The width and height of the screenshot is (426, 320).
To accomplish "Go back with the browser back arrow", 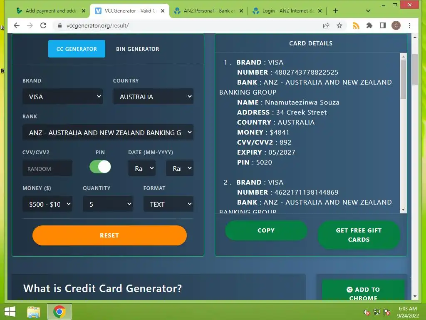I will point(17,25).
